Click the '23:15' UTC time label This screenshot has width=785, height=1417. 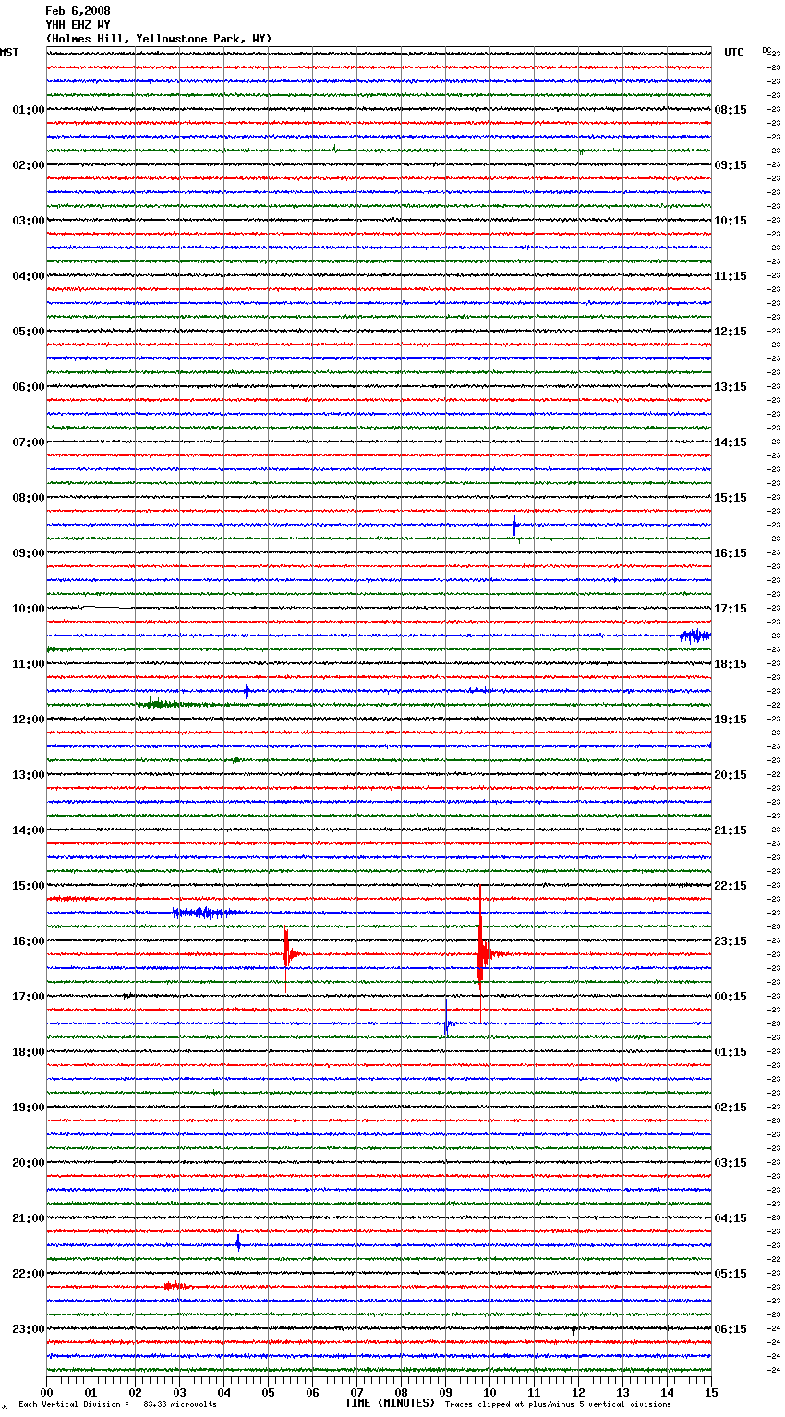[731, 941]
